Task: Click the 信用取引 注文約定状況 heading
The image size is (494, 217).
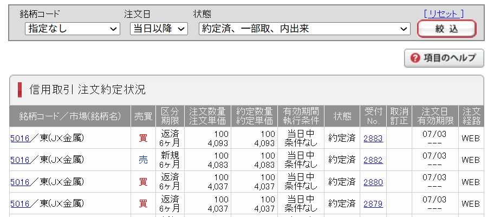Action: click(x=87, y=90)
